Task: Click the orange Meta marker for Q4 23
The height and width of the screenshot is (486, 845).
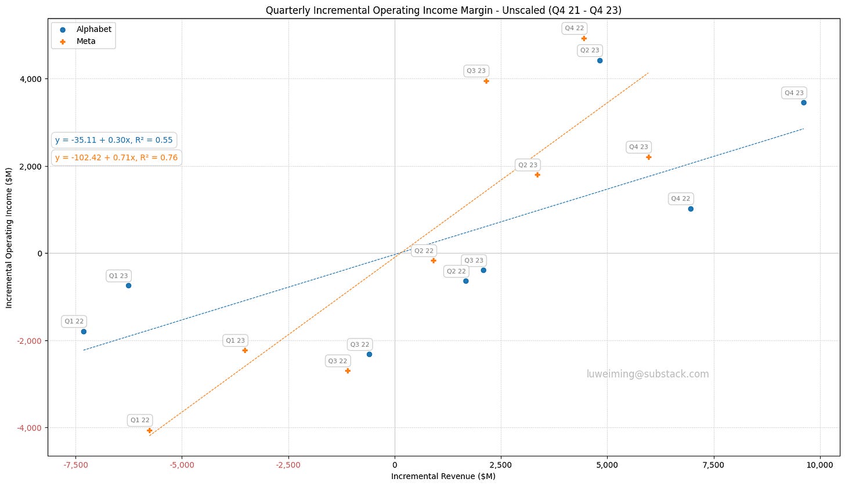Action: pos(648,157)
